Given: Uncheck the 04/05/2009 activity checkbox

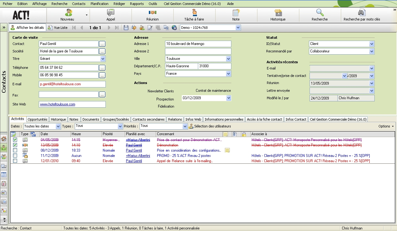Looking at the screenshot, I should coord(15,140).
